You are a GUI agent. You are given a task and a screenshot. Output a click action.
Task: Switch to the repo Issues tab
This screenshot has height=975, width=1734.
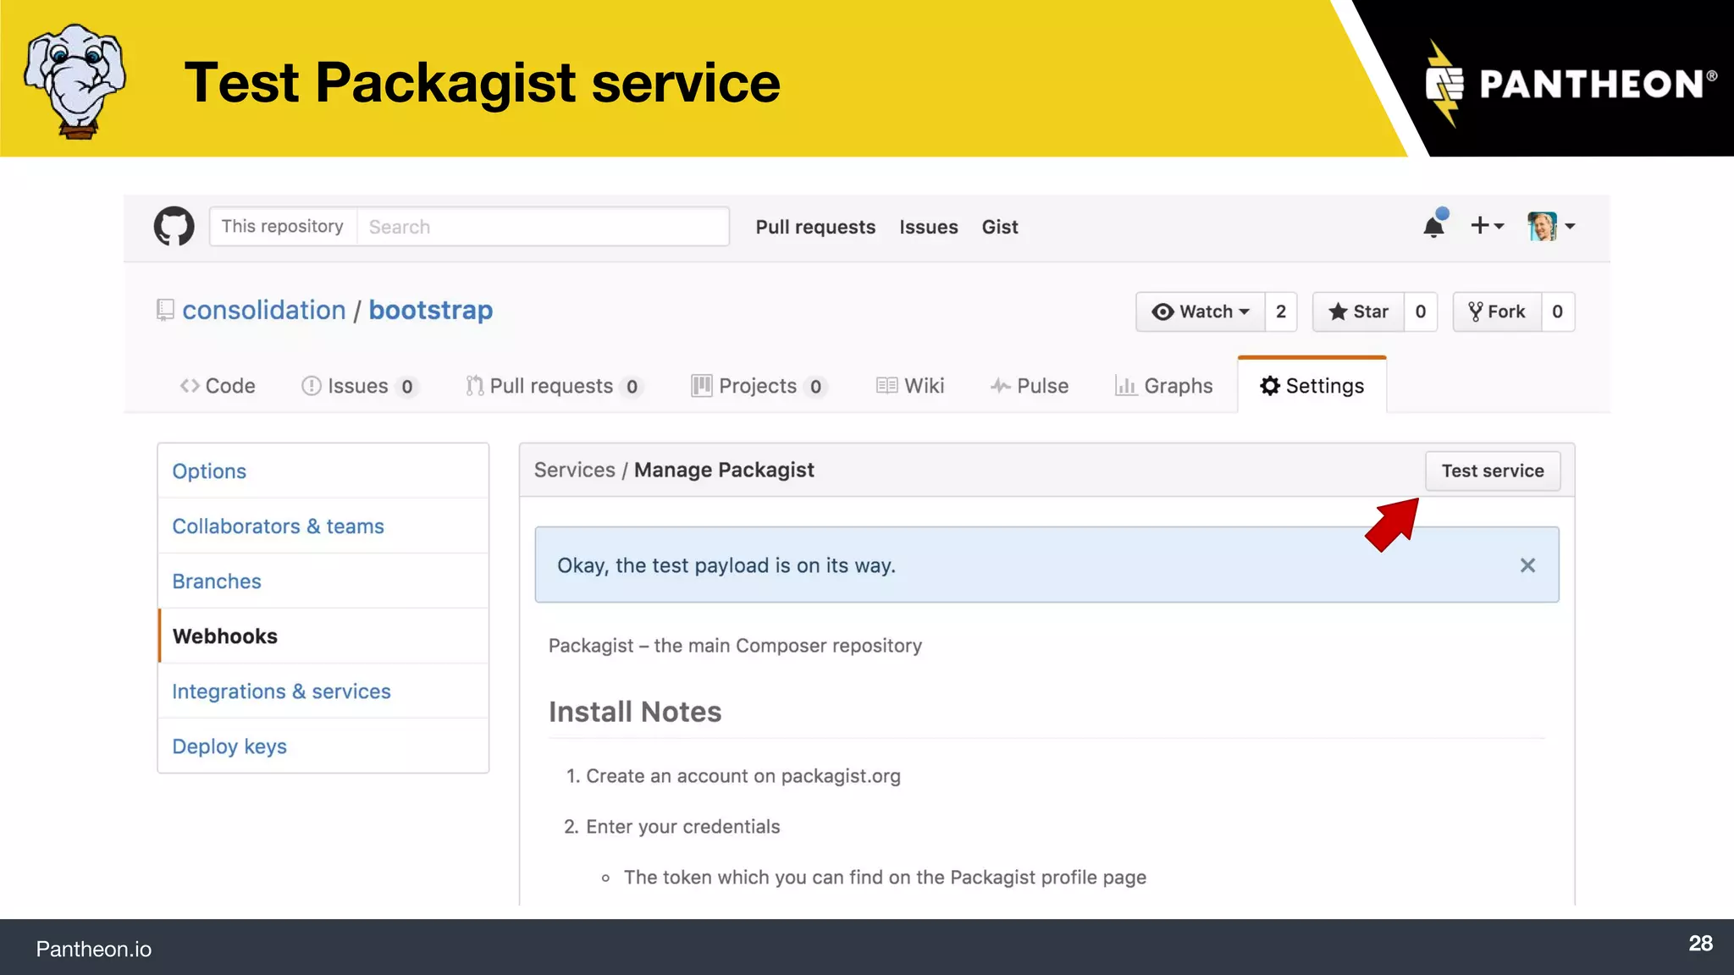point(360,386)
